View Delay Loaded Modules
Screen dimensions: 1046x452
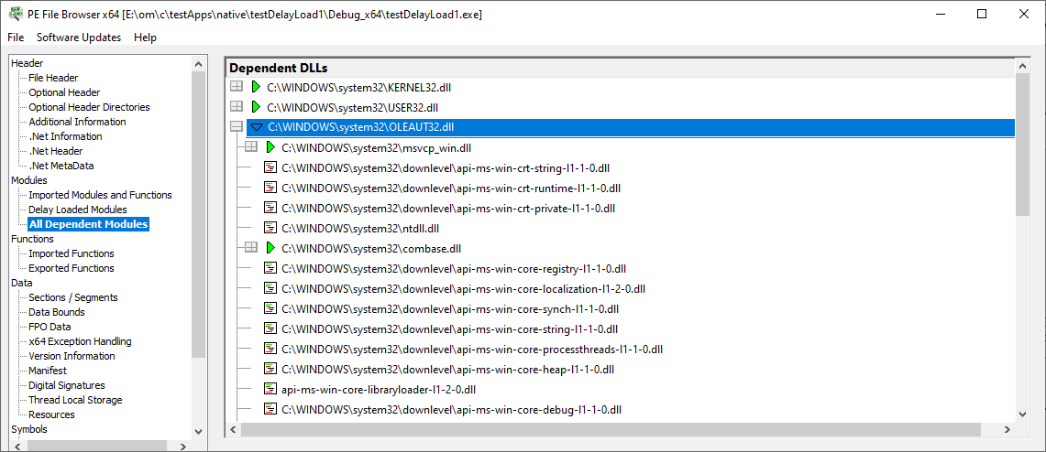tap(77, 210)
